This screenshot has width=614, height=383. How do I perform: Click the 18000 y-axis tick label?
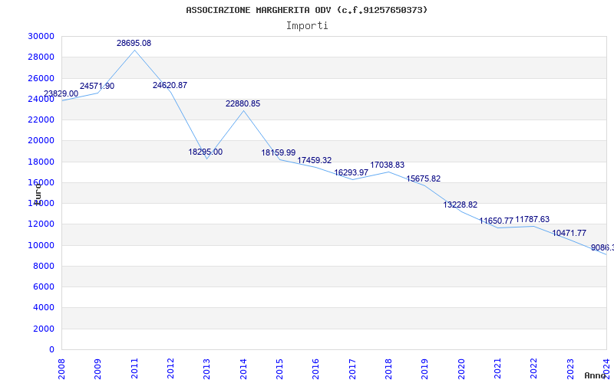click(x=41, y=162)
